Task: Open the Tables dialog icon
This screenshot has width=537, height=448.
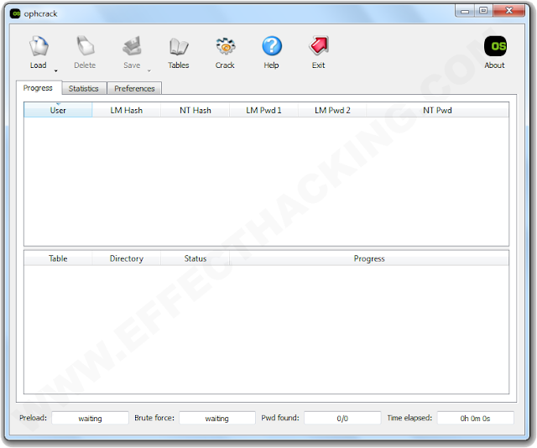Action: (179, 46)
